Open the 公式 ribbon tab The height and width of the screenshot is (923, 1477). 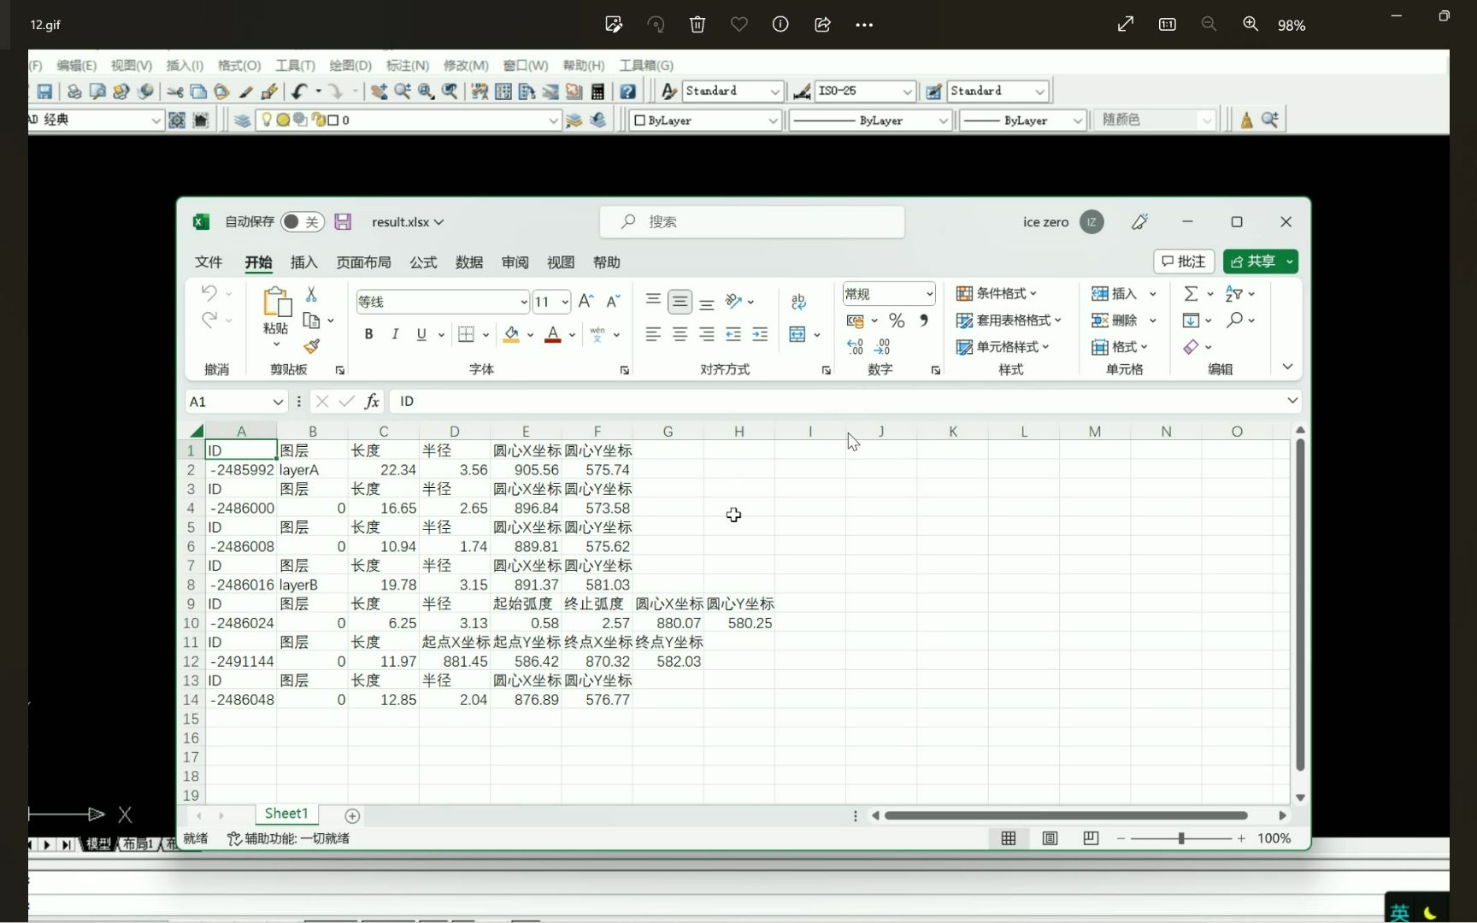tap(423, 262)
